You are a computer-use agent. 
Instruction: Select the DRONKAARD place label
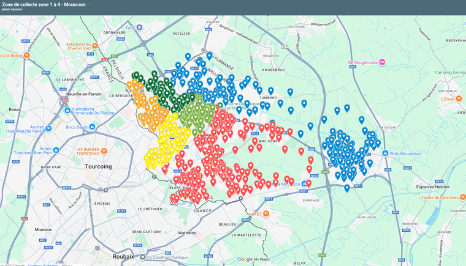point(115,32)
